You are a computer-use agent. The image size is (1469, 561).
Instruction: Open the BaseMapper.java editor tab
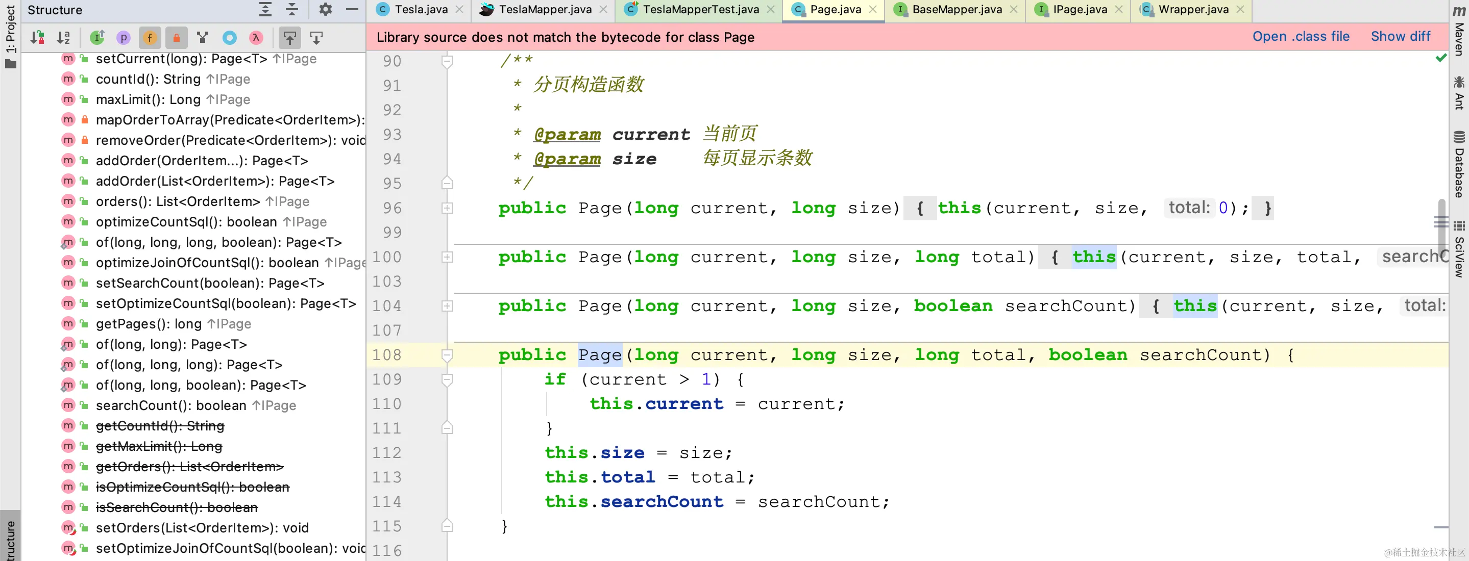coord(957,10)
